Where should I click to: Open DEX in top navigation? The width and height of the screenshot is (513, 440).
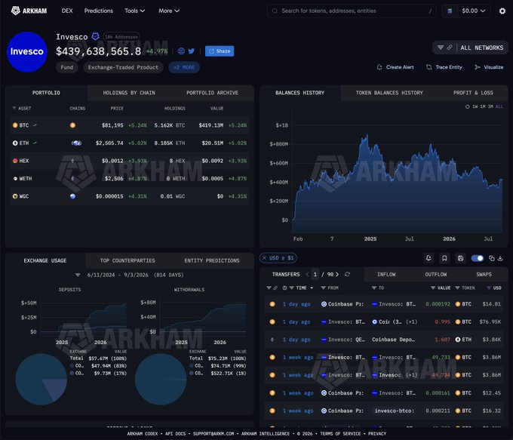tap(67, 11)
